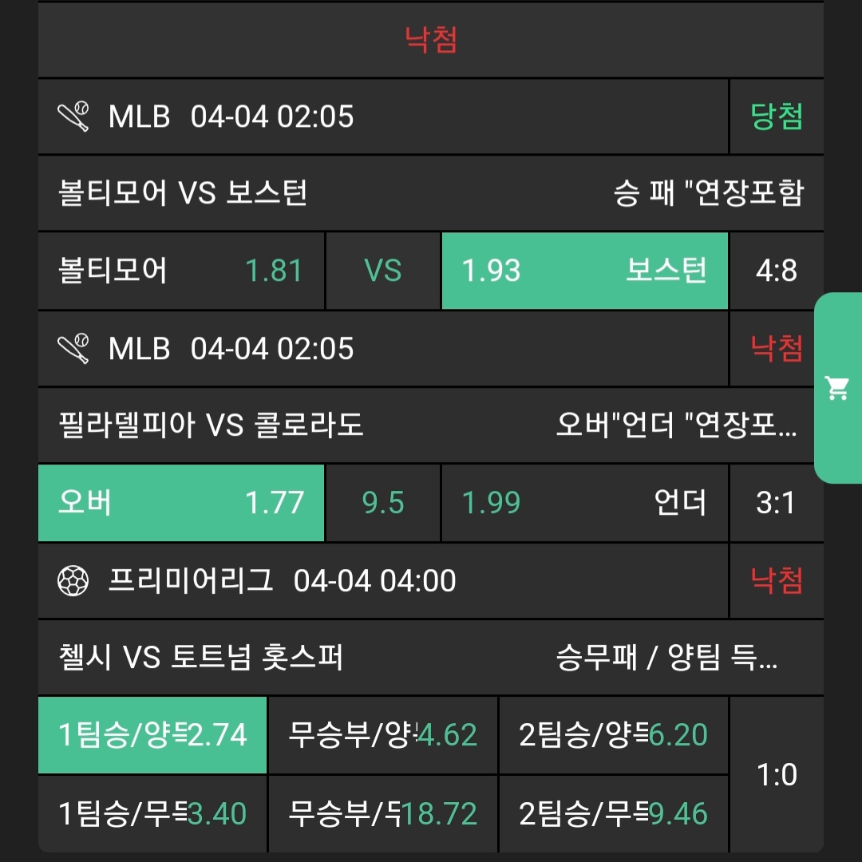The width and height of the screenshot is (862, 862).
Task: Tap the baseball icon beside 볼티모어 match
Action: tap(73, 117)
